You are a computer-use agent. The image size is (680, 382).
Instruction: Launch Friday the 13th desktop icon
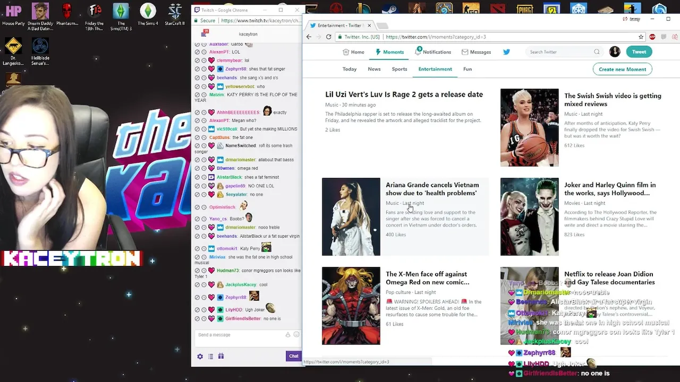click(95, 16)
